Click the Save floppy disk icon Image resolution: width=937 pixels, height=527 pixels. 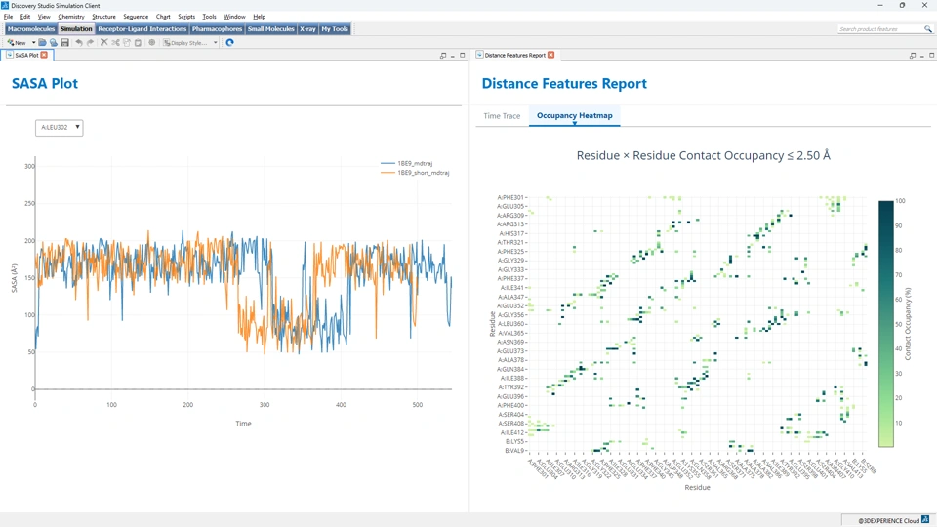(65, 43)
